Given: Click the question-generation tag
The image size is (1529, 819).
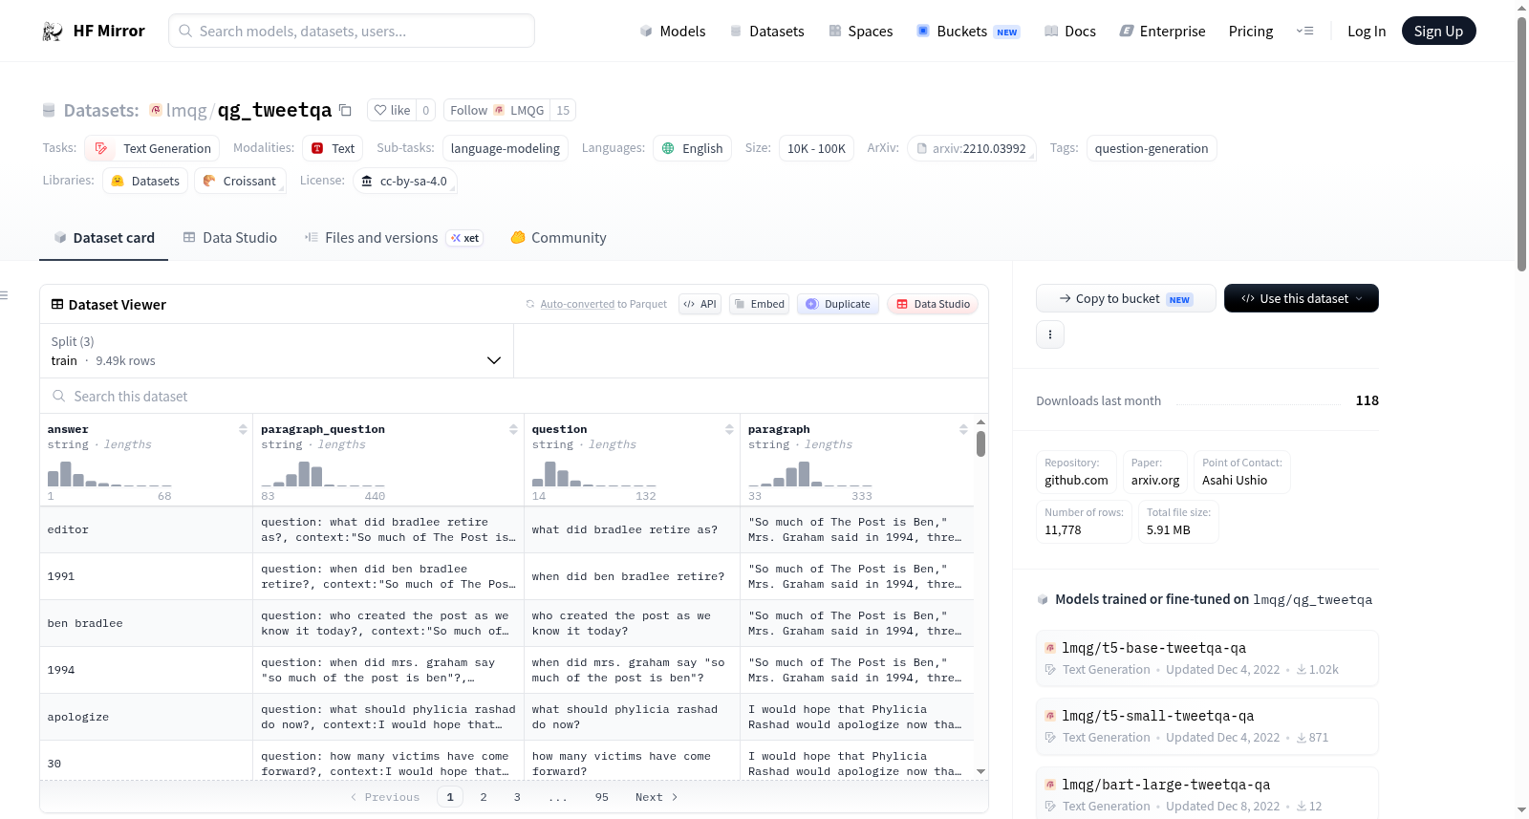Looking at the screenshot, I should click(1152, 148).
